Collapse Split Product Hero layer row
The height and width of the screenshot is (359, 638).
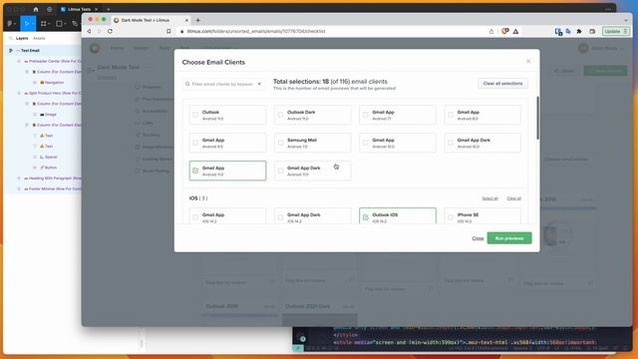19,93
